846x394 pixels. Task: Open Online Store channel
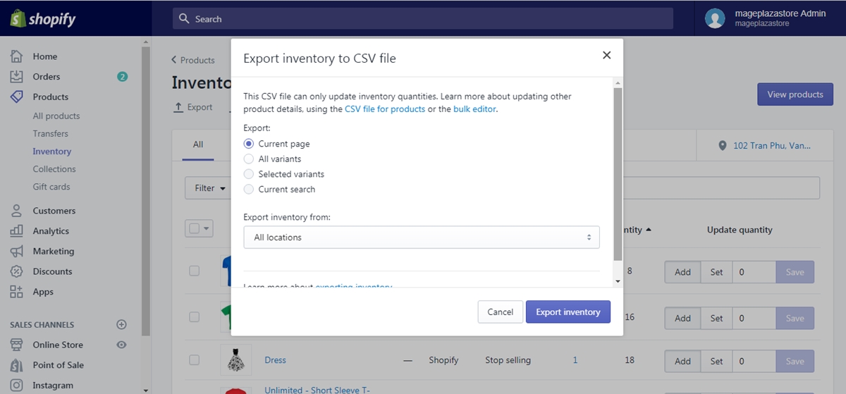(58, 345)
